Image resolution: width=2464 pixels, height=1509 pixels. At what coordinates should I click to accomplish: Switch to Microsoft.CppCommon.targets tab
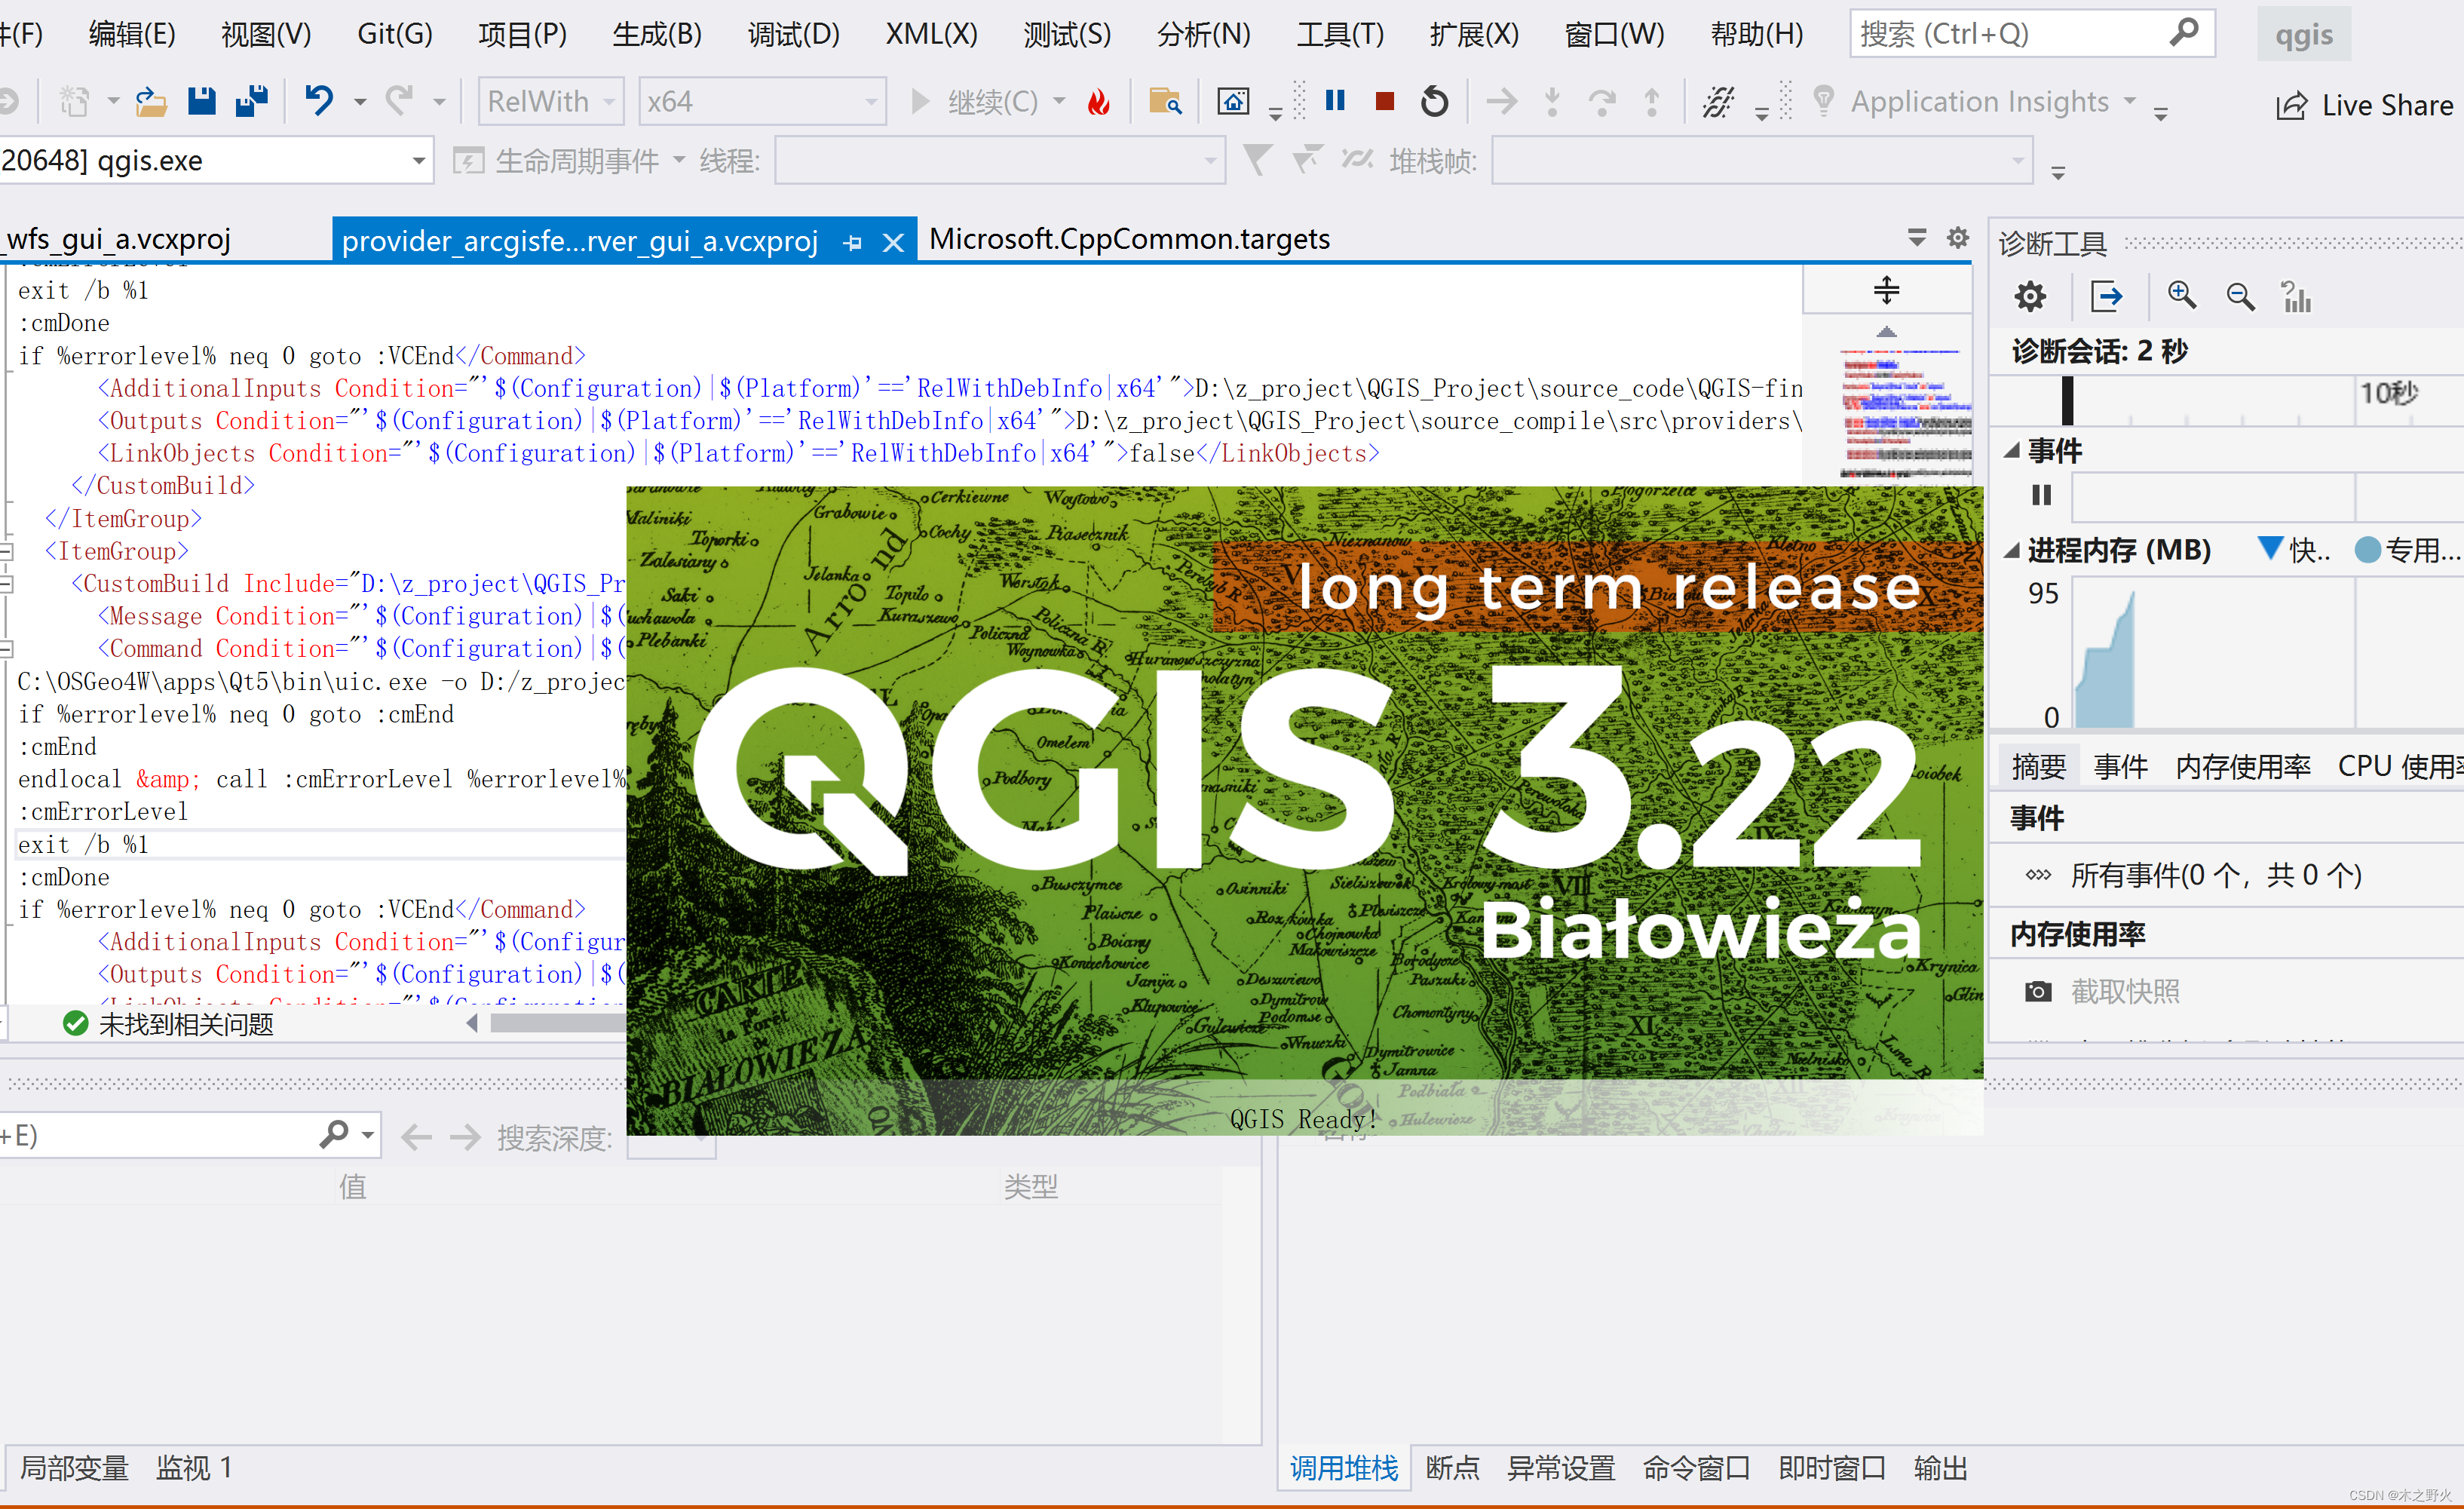pyautogui.click(x=1129, y=239)
